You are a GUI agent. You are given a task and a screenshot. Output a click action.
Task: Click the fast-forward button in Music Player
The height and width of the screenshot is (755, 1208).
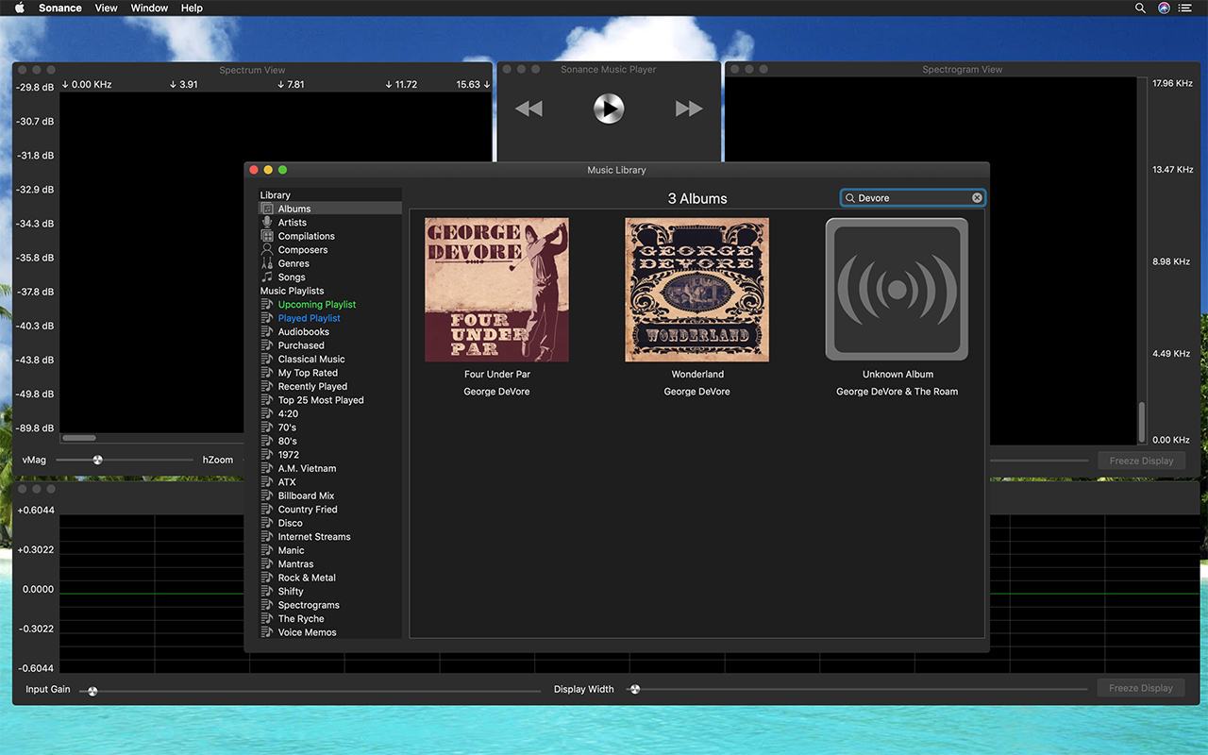(689, 109)
